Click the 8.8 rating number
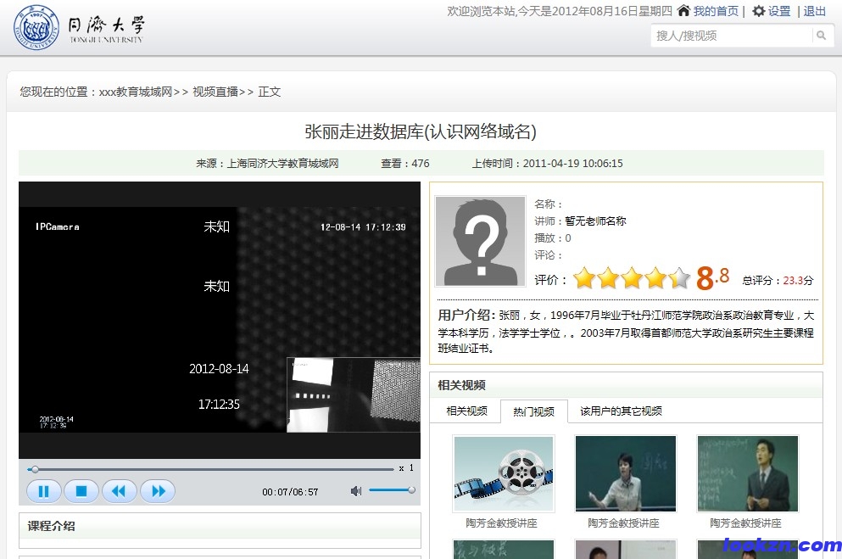 pyautogui.click(x=712, y=278)
